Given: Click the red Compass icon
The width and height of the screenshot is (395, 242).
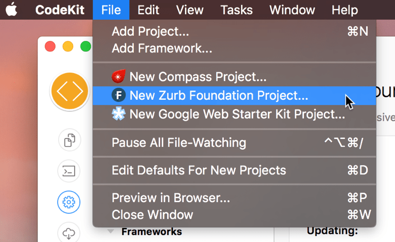Looking at the screenshot, I should click(118, 77).
